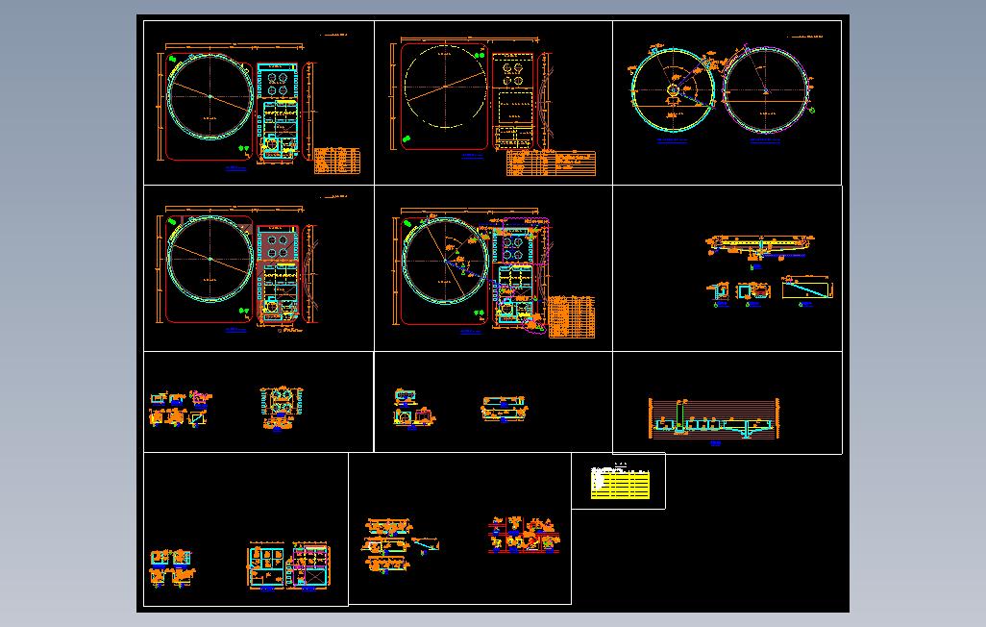Select the triangular ramp detail drawing

tap(807, 288)
